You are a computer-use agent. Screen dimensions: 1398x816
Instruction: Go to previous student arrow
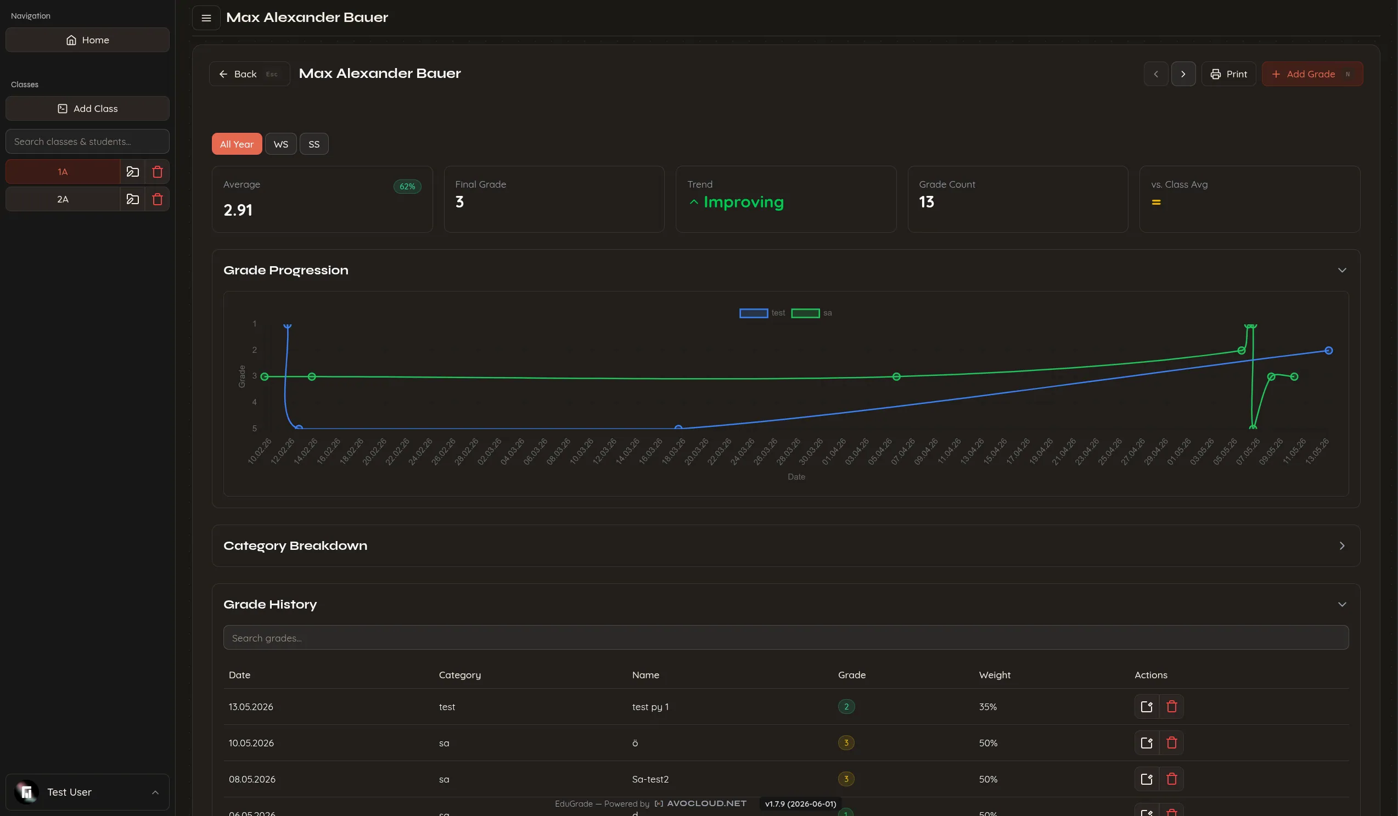(1155, 74)
